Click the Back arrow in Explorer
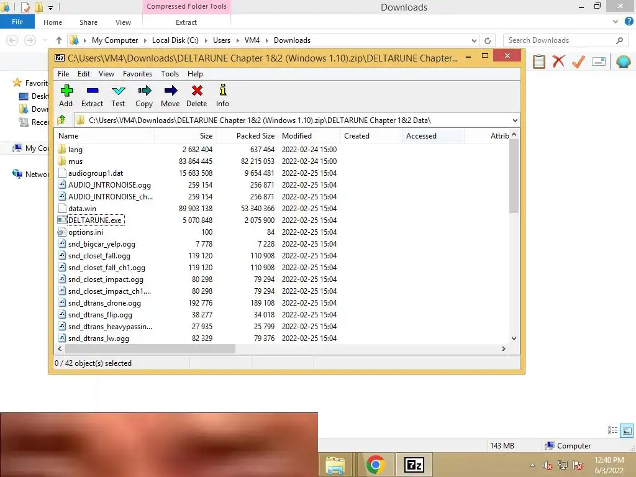 pyautogui.click(x=12, y=40)
